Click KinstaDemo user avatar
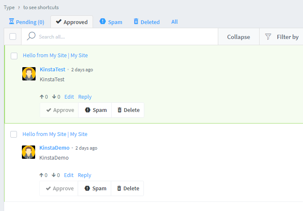The height and width of the screenshot is (211, 303). point(29,152)
